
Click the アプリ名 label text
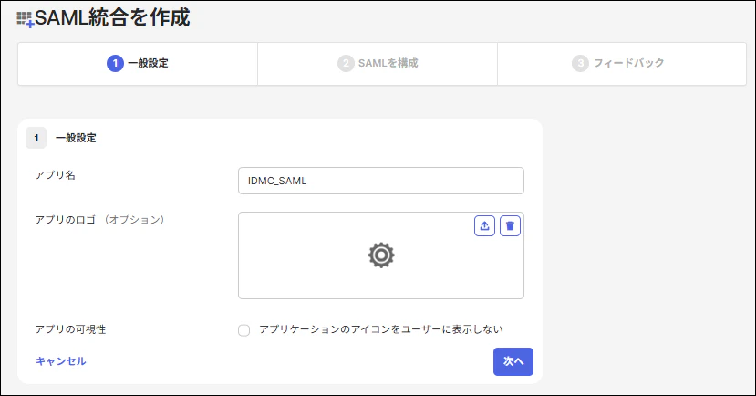(x=55, y=175)
